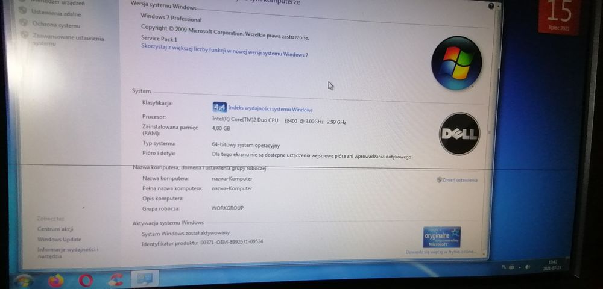The image size is (603, 289).
Task: Click the Dell manufacturer logo
Action: [459, 134]
